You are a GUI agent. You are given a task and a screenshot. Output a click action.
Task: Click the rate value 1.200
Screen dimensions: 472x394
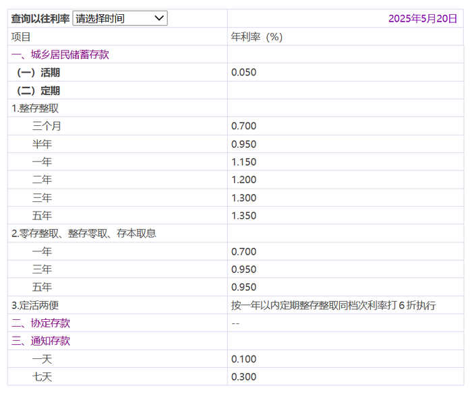[243, 180]
